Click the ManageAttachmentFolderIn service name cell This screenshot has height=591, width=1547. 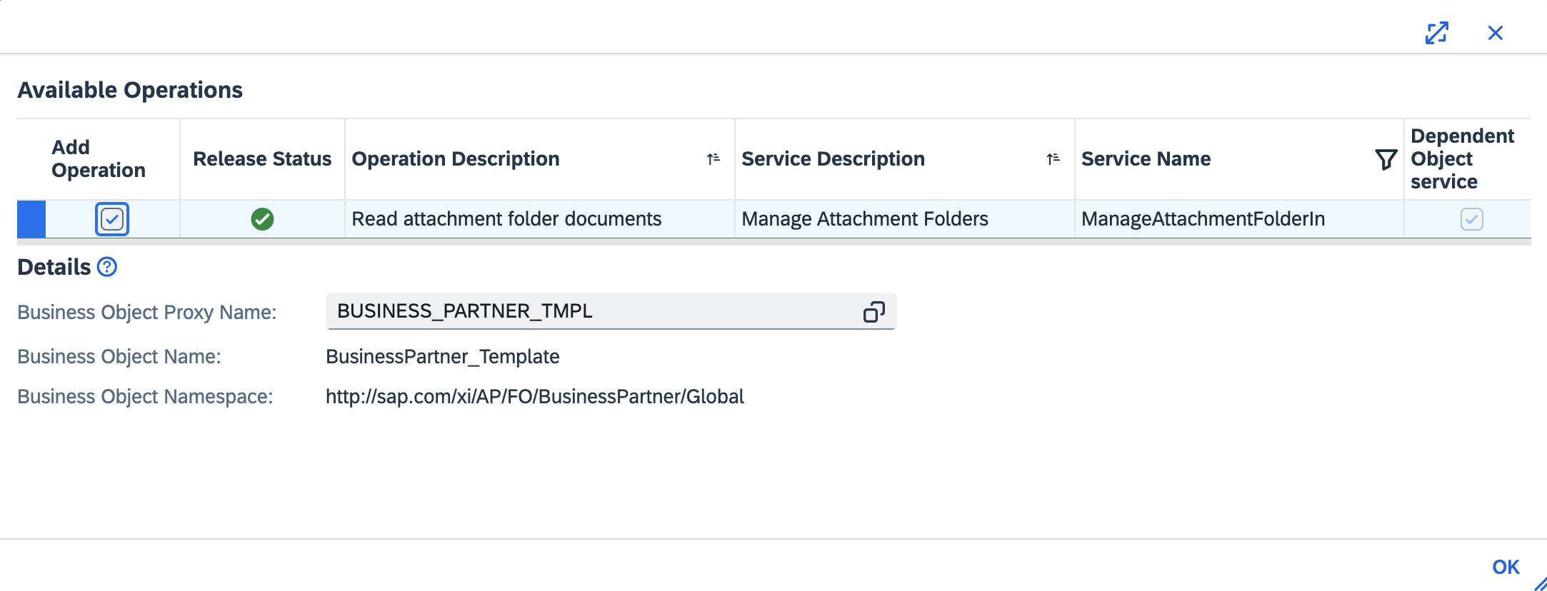coord(1203,219)
